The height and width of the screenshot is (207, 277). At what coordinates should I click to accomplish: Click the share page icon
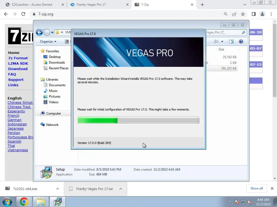234,14
